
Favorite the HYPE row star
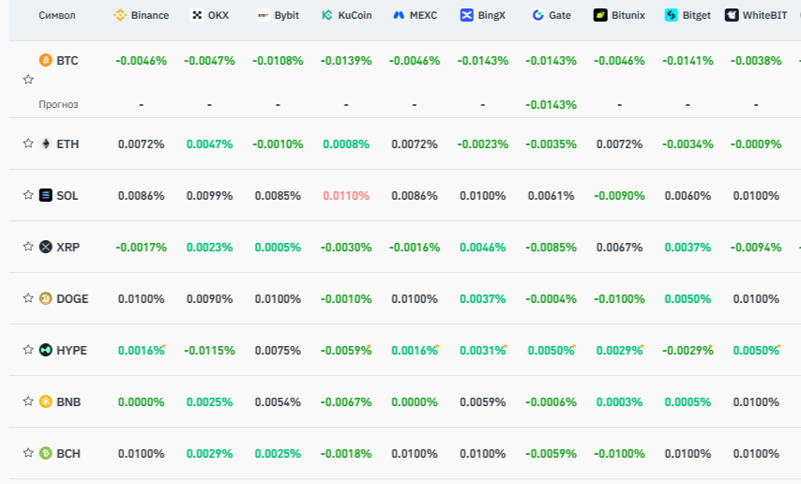point(28,350)
